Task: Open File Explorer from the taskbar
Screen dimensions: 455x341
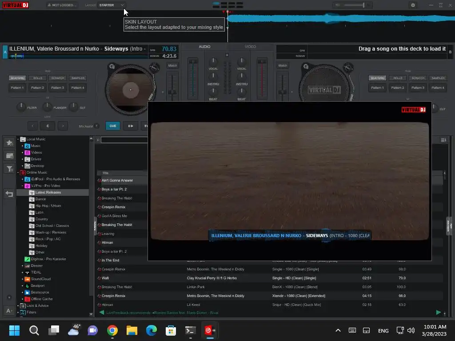Action: (x=132, y=330)
